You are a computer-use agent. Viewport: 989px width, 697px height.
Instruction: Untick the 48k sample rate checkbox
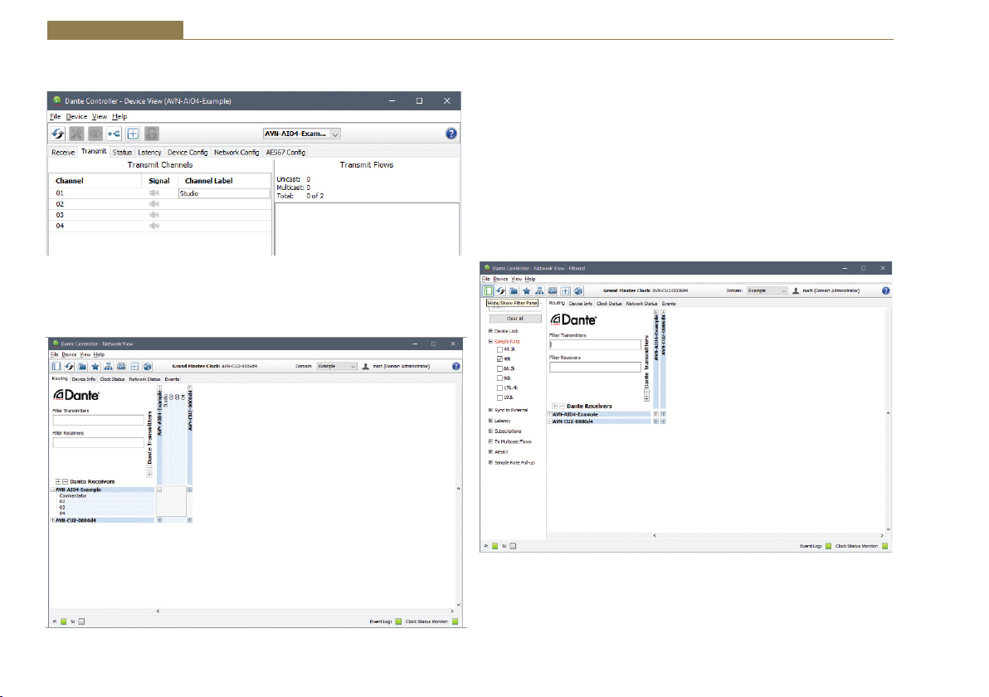pyautogui.click(x=499, y=359)
